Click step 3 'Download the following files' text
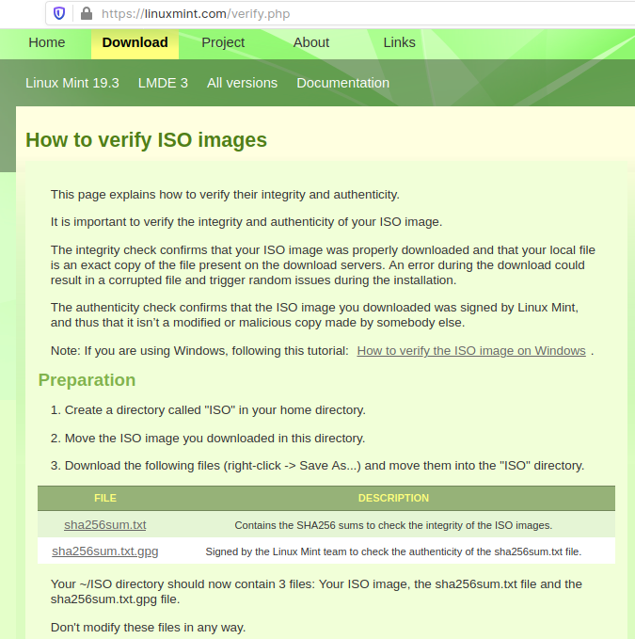Viewport: 635px width, 639px height. (317, 466)
